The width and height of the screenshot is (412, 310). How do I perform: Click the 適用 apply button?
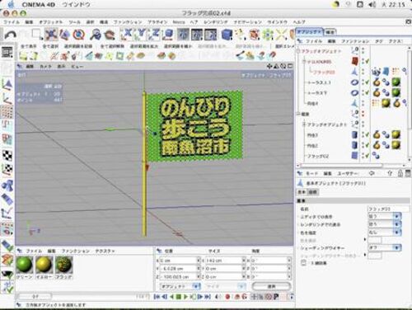(x=271, y=286)
